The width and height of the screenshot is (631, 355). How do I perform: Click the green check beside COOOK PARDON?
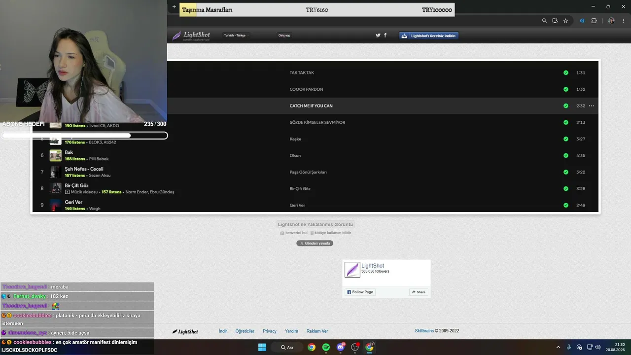coord(566,89)
